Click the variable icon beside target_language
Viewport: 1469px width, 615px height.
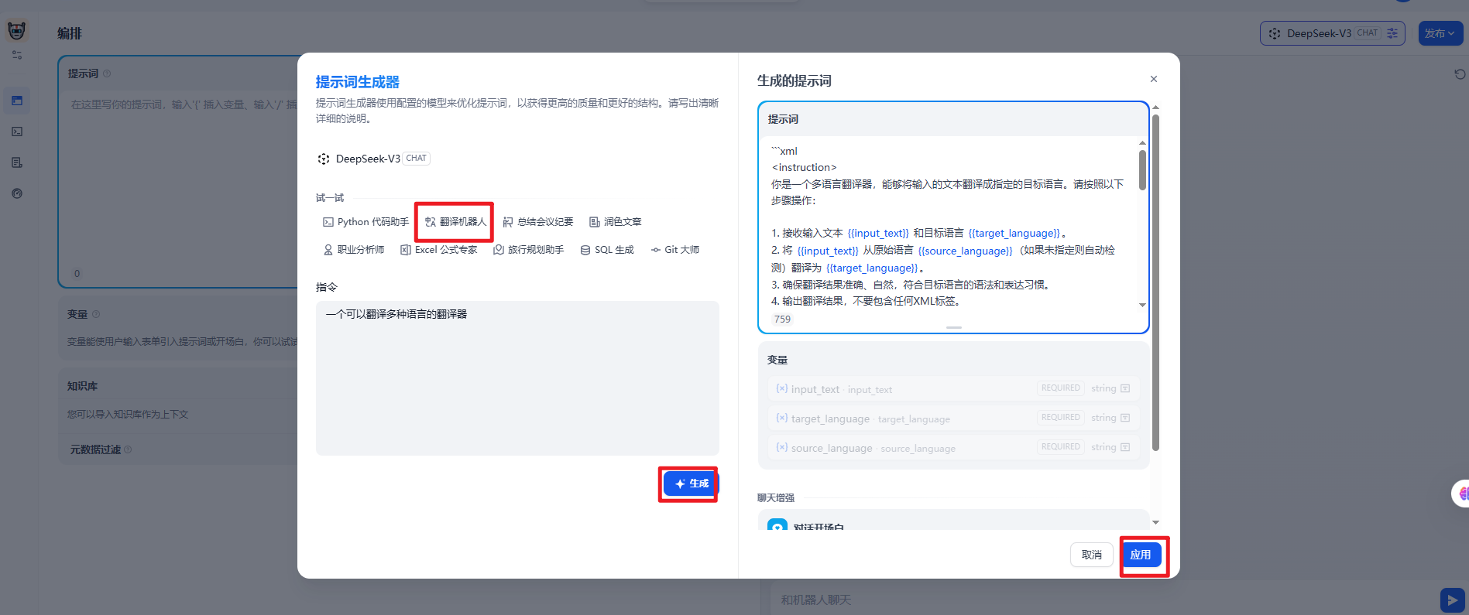point(782,418)
